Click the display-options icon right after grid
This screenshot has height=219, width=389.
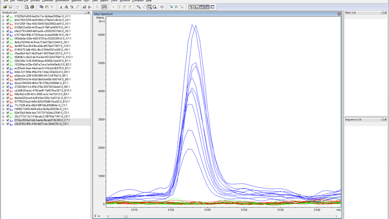tap(181, 7)
